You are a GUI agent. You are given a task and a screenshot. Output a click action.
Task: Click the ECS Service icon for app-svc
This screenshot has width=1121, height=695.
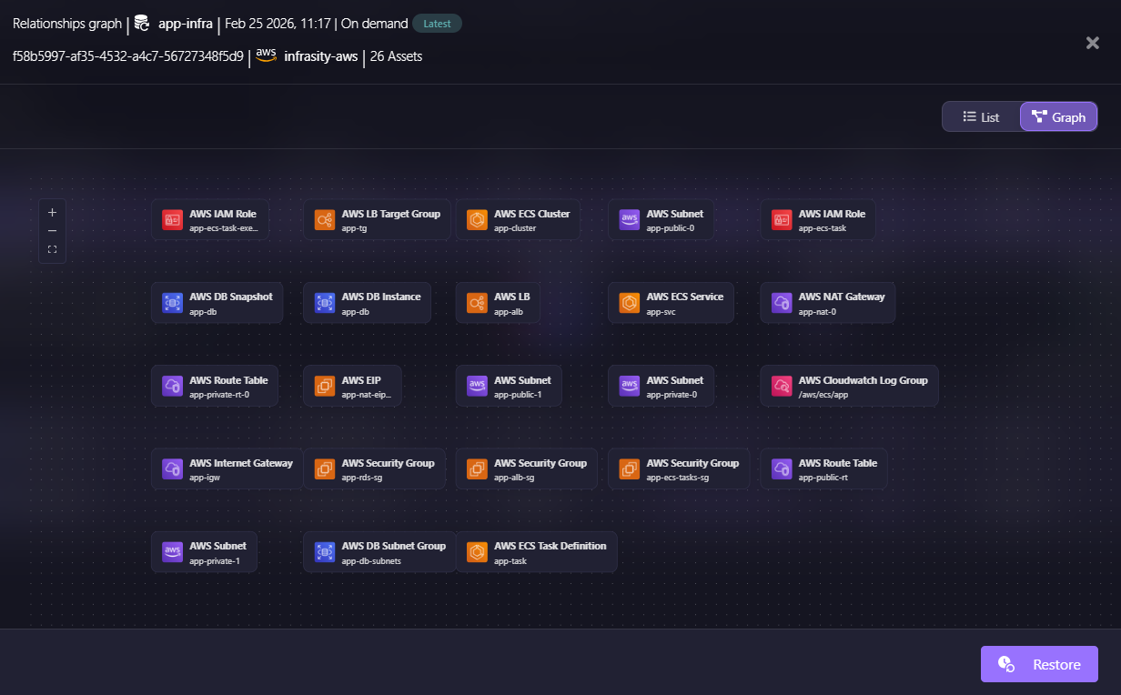(x=630, y=303)
